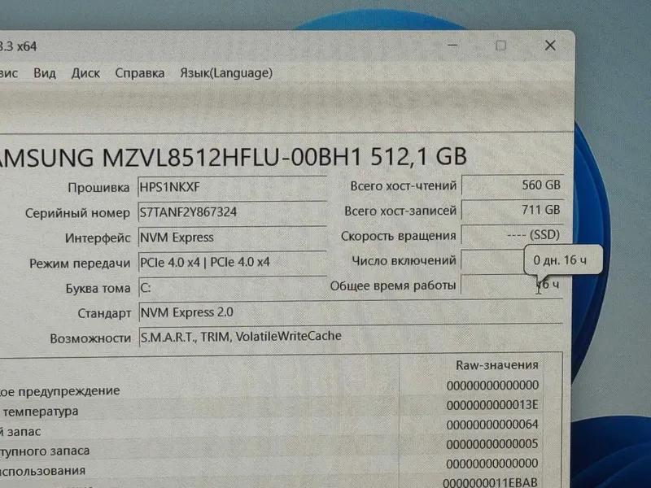
Task: Click the Общее время работы label
Action: 393,285
